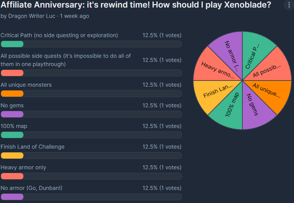
Task: Click the poll title about Xenoblade
Action: (136, 5)
